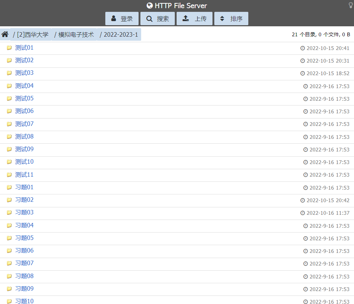Click timestamp 2022-10-16 11:37

(x=328, y=213)
